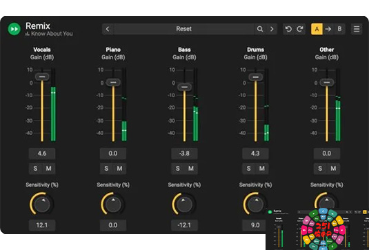Click the Other gain fader handle
Viewport: 369px width, 250px height.
327,83
